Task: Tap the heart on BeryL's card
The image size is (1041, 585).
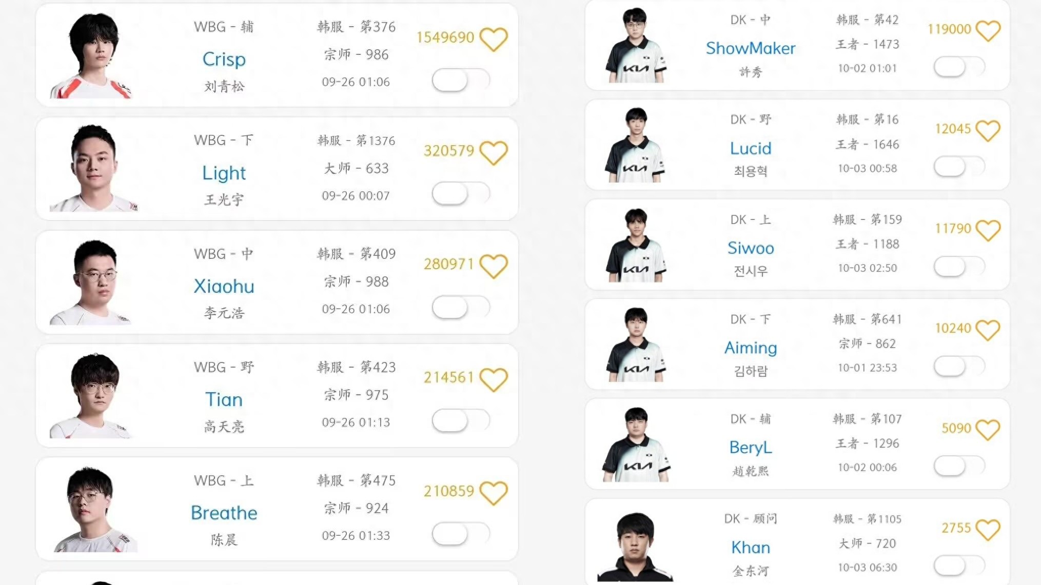Action: tap(988, 430)
